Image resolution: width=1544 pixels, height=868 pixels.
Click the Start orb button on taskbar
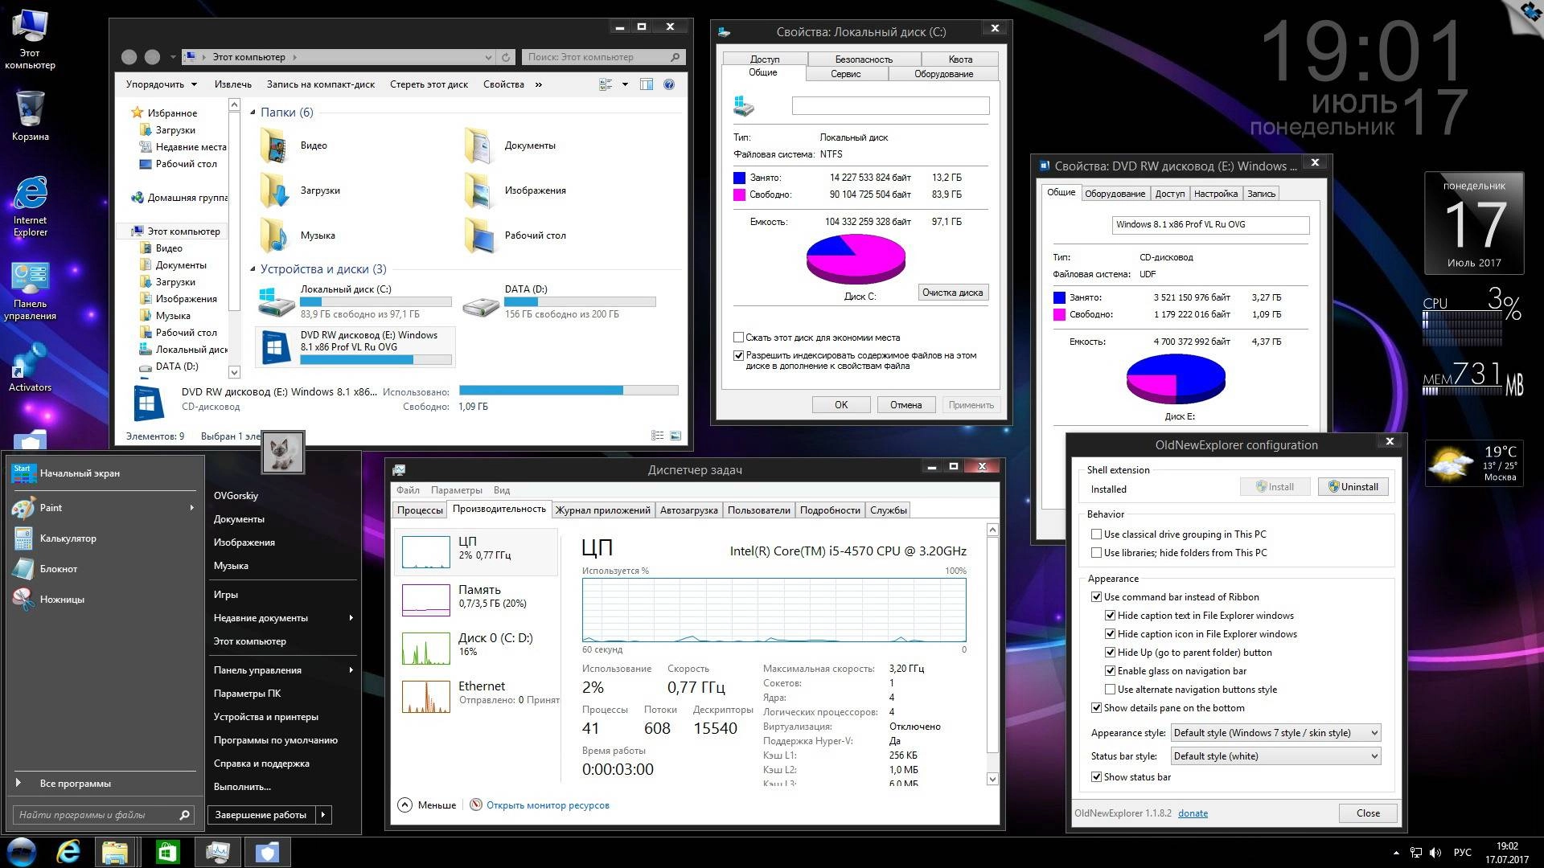pos(22,852)
